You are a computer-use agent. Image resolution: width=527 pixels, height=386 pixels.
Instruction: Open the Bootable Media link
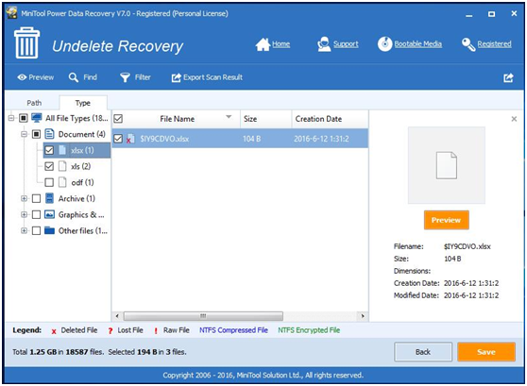[x=418, y=44]
